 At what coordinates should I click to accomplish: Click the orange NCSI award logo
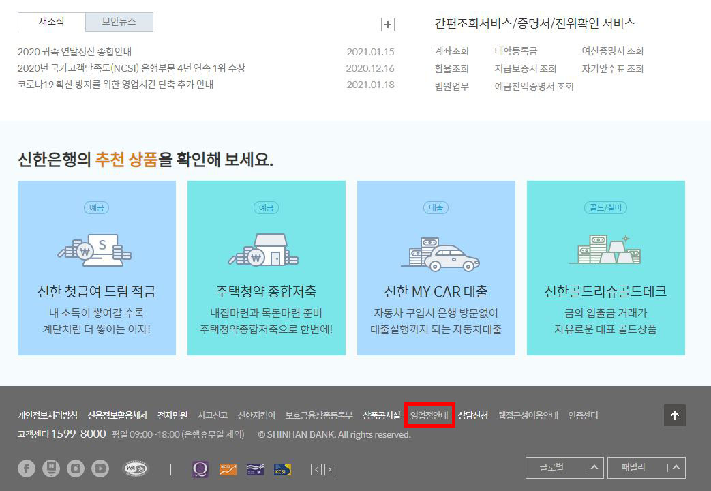click(x=228, y=469)
